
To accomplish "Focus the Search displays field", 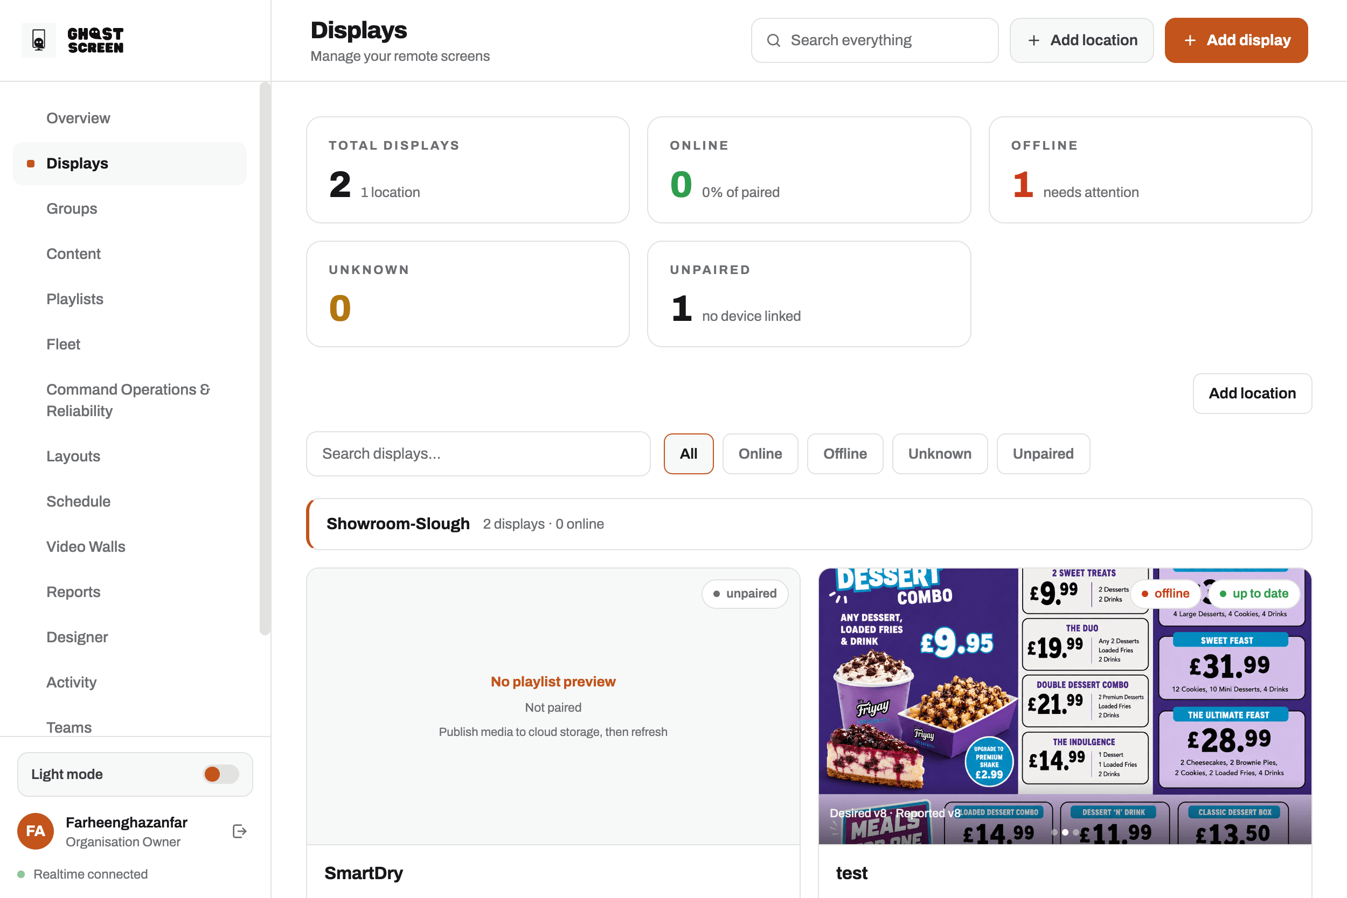I will (x=478, y=454).
